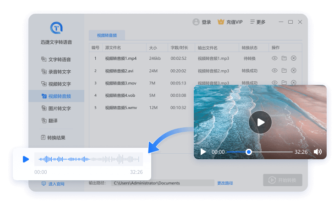Image resolution: width=334 pixels, height=214 pixels.
Task: Select the 视频转音频 tab
Action: pos(106,35)
